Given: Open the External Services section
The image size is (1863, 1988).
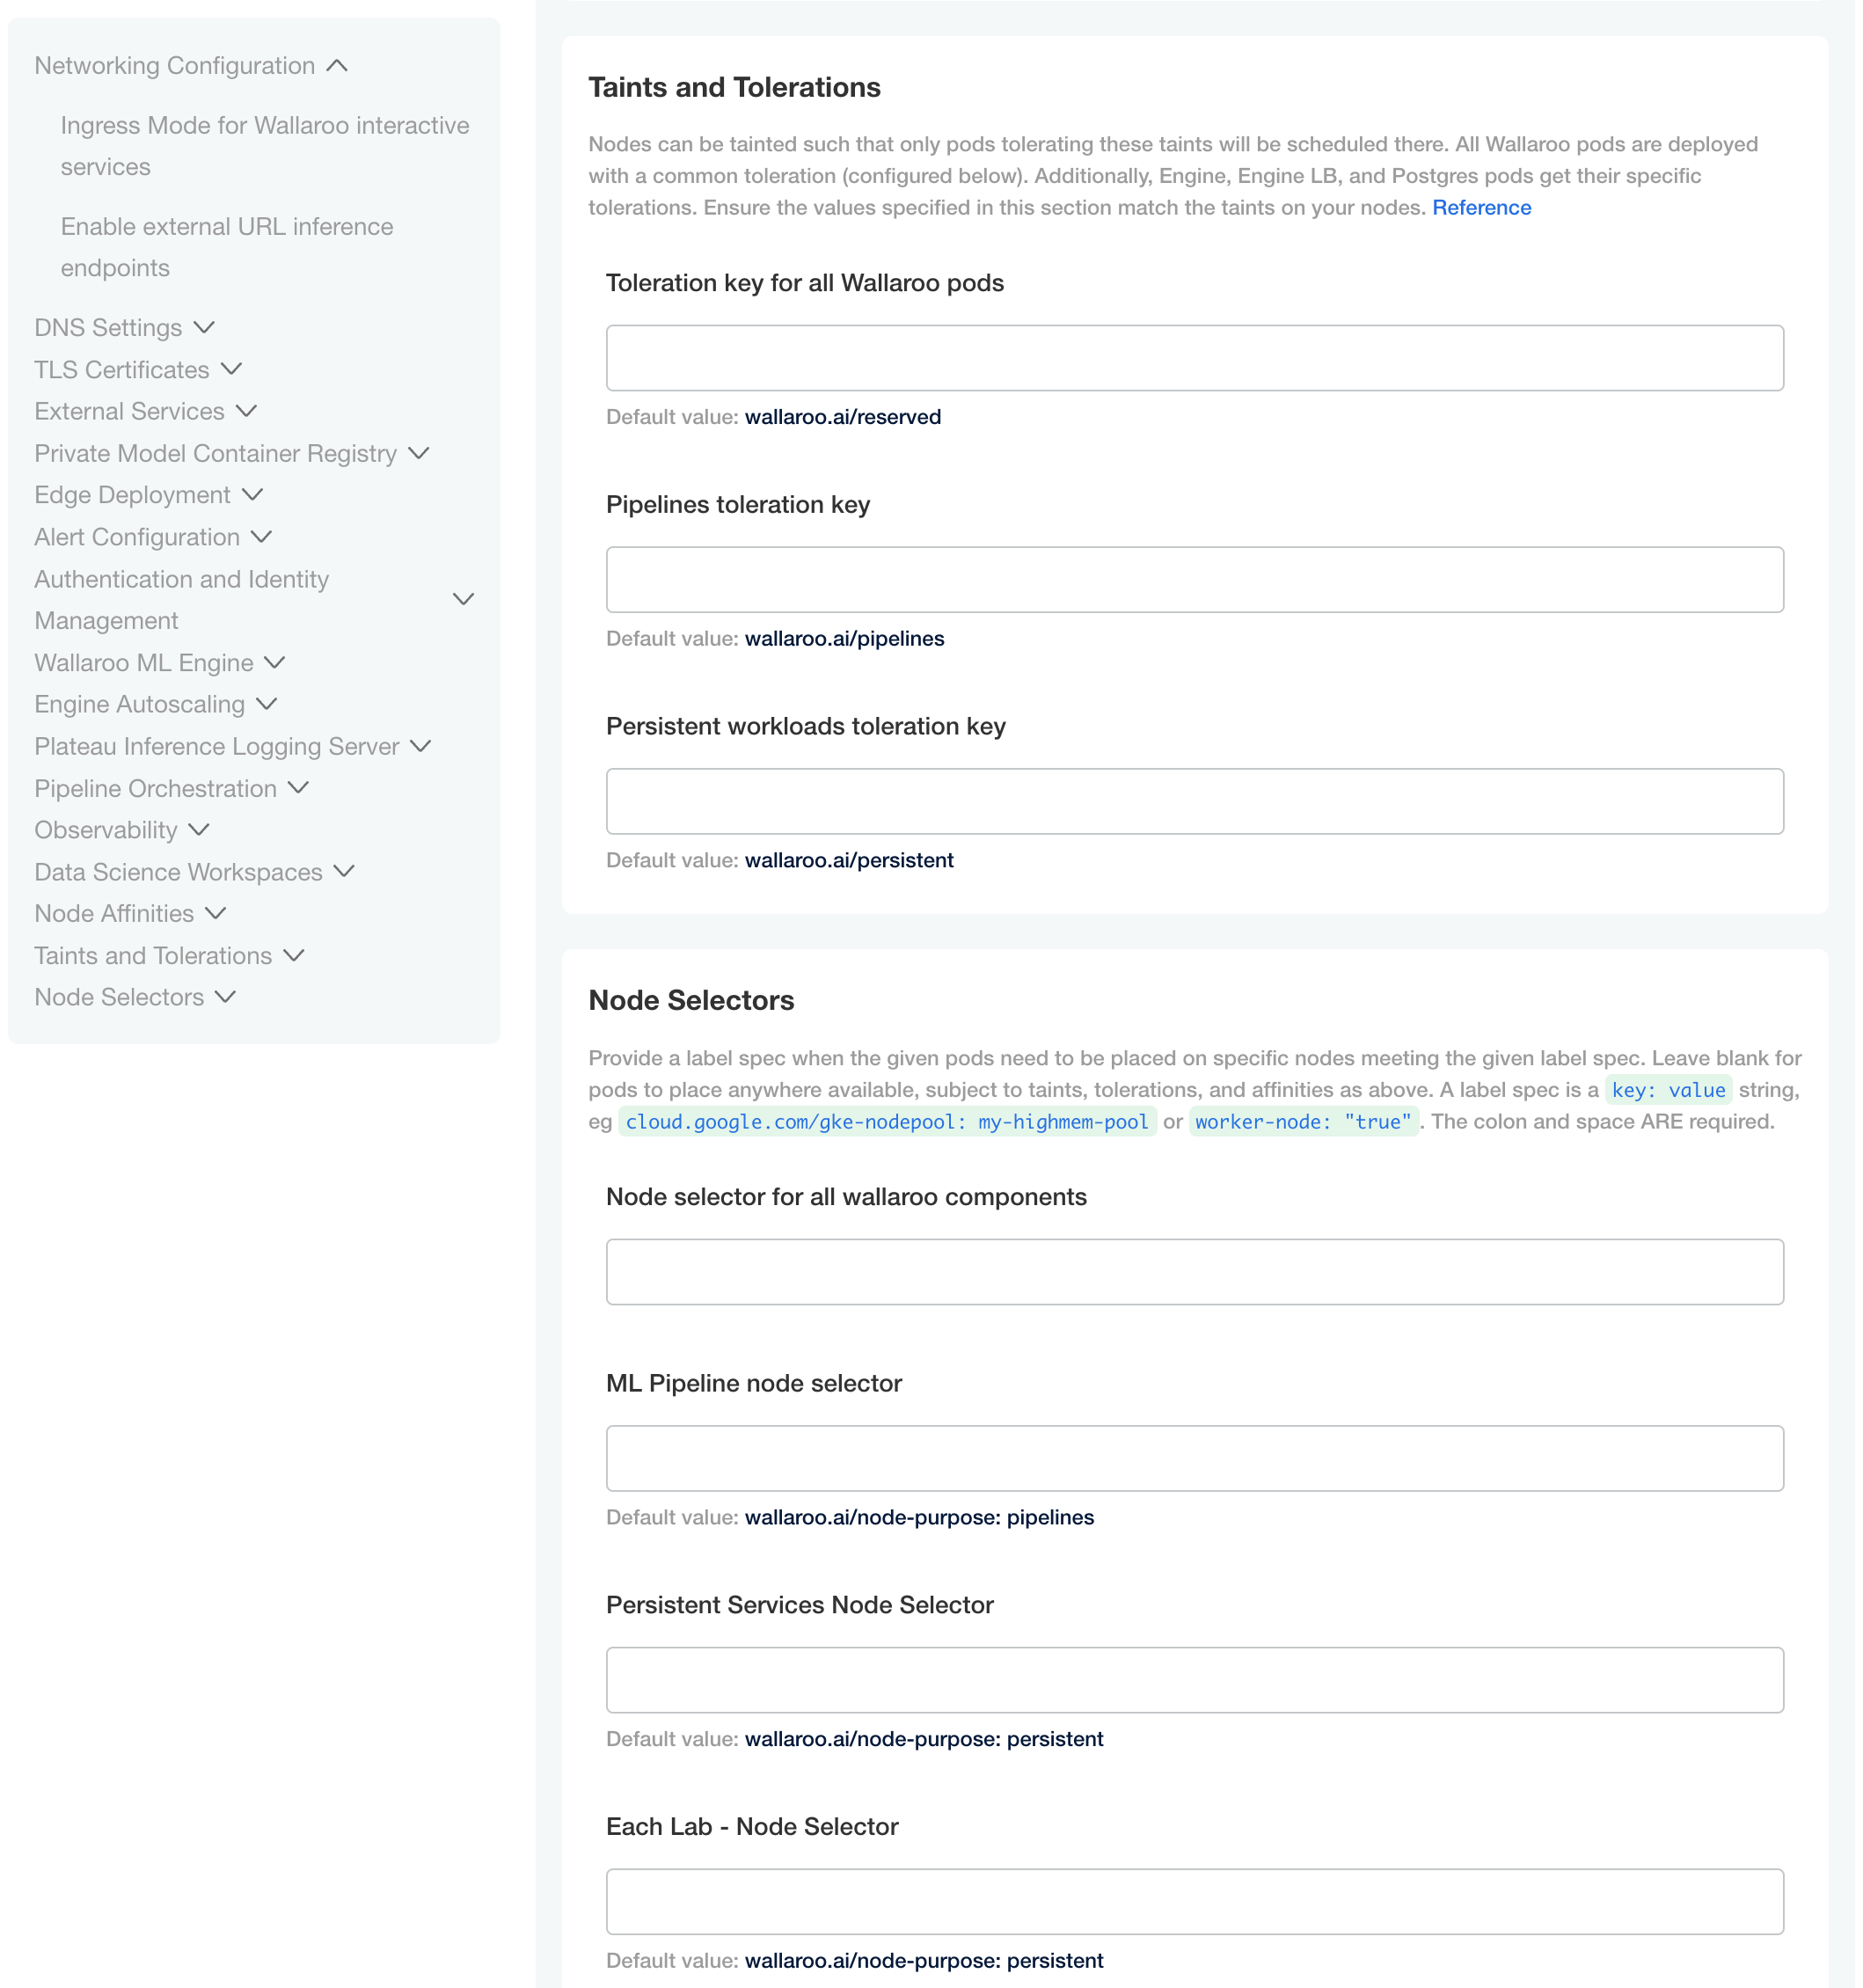Looking at the screenshot, I should pyautogui.click(x=129, y=411).
